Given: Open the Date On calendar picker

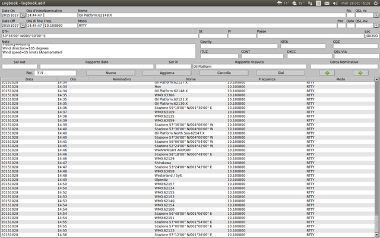Looking at the screenshot, I should 23,15.
